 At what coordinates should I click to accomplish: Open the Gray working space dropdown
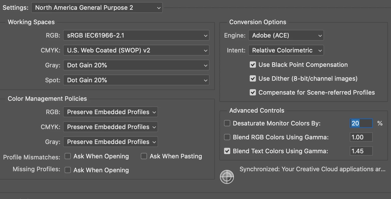pyautogui.click(x=136, y=65)
